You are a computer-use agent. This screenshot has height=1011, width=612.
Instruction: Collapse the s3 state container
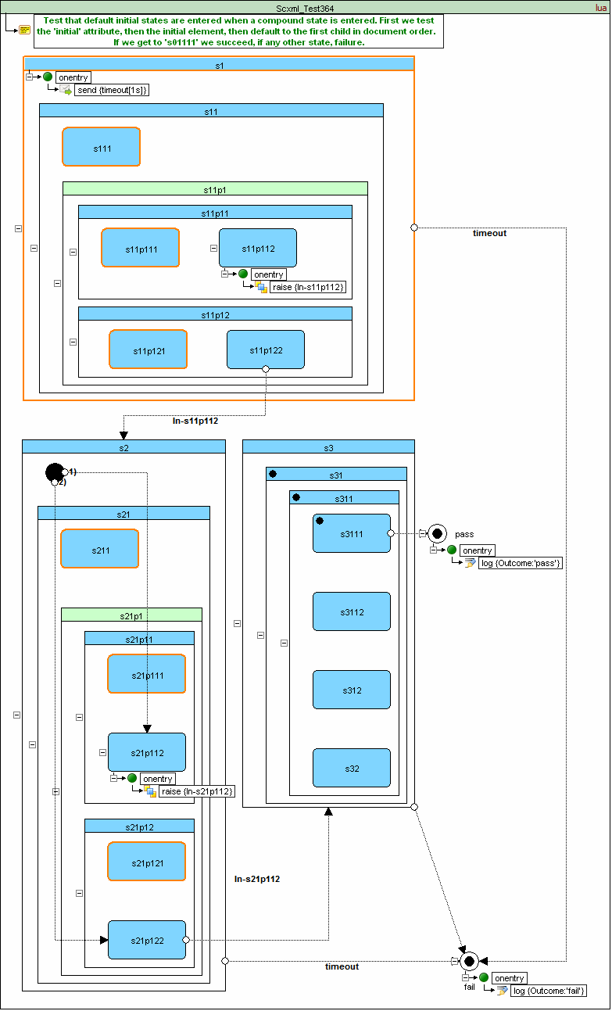[x=237, y=623]
